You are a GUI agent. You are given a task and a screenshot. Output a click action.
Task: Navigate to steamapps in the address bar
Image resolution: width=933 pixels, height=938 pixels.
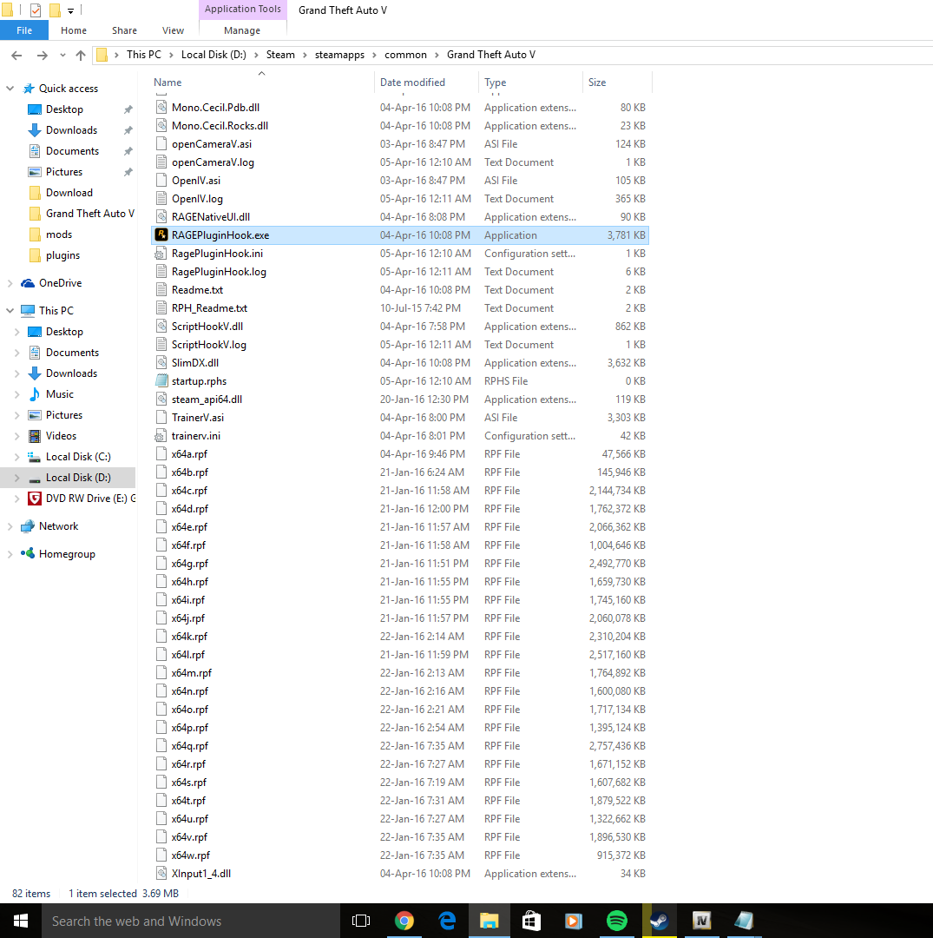tap(339, 55)
